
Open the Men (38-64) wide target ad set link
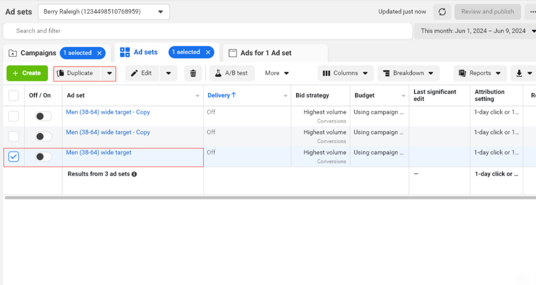point(98,152)
